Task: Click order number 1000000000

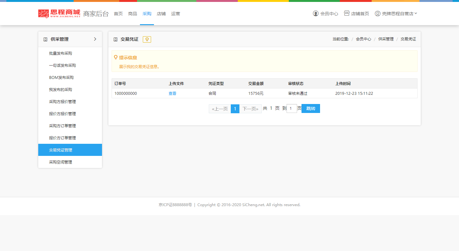Action: tap(126, 94)
